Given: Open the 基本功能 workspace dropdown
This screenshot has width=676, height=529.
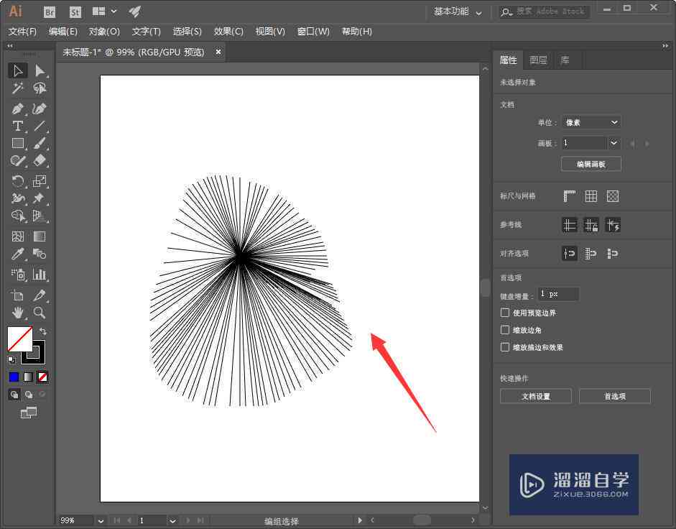Looking at the screenshot, I should coord(458,12).
